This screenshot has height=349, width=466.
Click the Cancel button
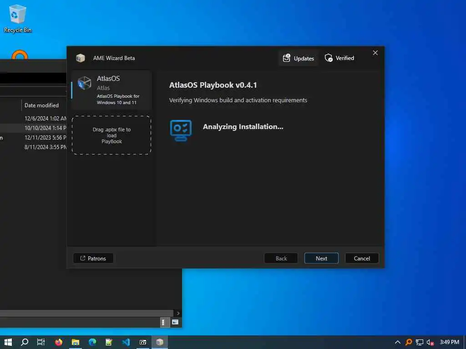click(362, 258)
